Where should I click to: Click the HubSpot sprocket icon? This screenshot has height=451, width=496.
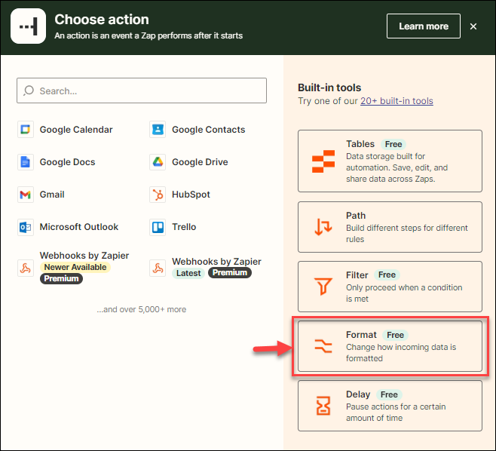pos(158,195)
